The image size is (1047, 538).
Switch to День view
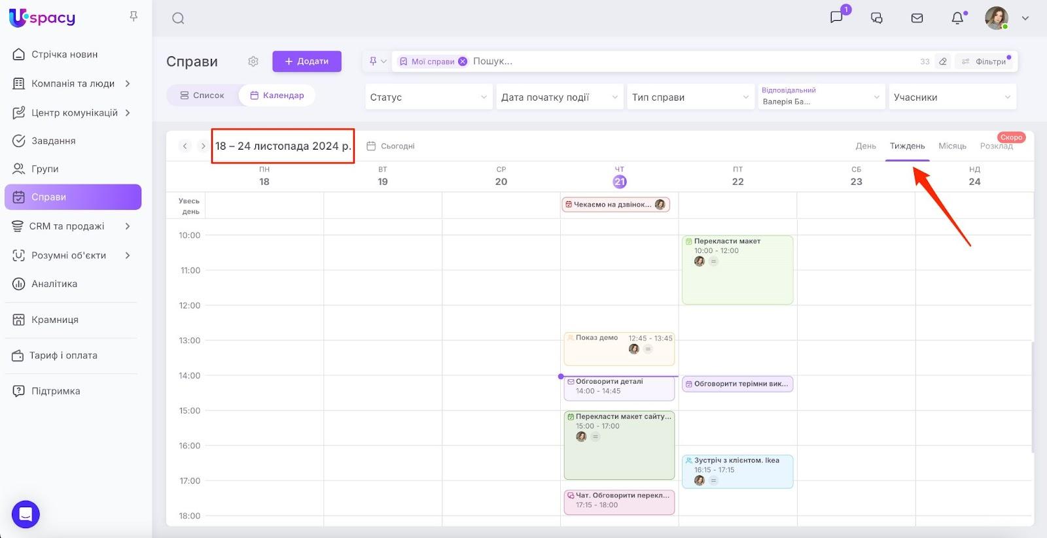(x=866, y=146)
